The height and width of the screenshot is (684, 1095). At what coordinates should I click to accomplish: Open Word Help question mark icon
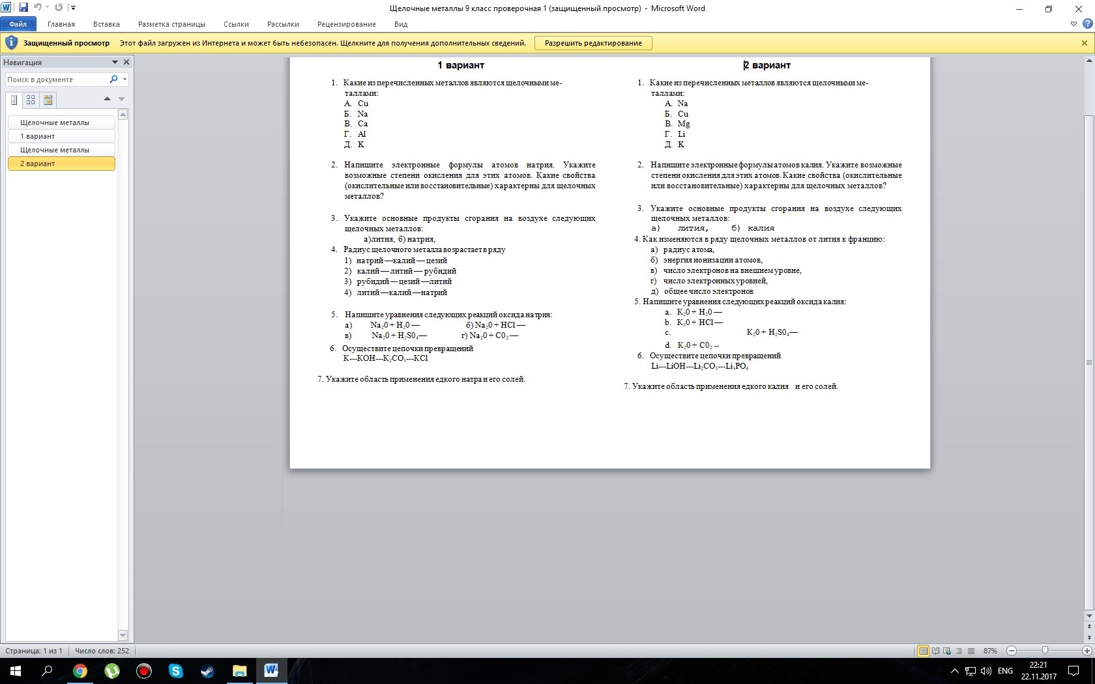click(x=1087, y=24)
